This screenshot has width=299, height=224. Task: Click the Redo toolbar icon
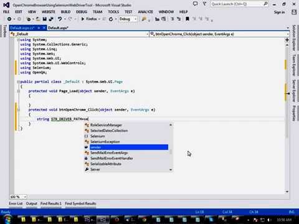point(70,19)
